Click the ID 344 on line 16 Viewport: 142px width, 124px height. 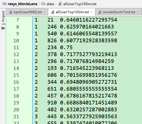[x=52, y=82]
